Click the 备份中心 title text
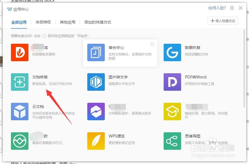Screen dimensions: 249x164 pos(116,48)
